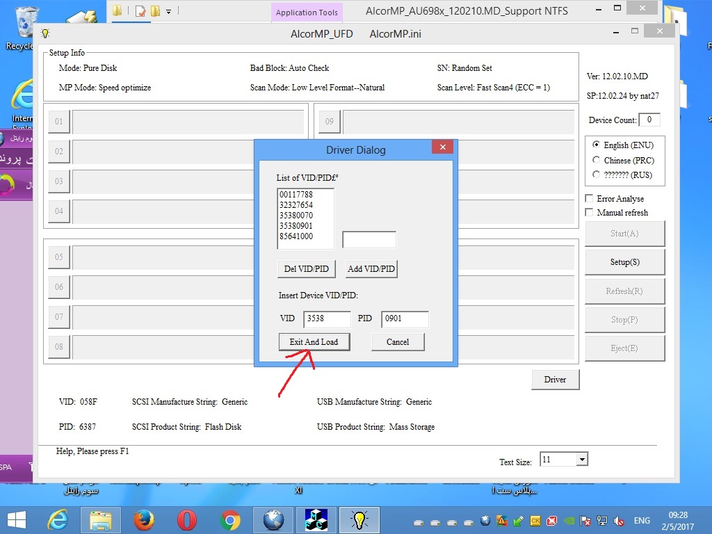This screenshot has width=712, height=534.
Task: Click Cancel in Driver Dialog
Action: (398, 342)
